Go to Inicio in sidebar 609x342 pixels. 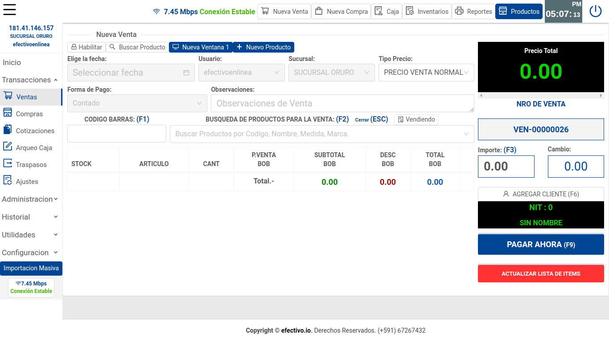(x=12, y=62)
